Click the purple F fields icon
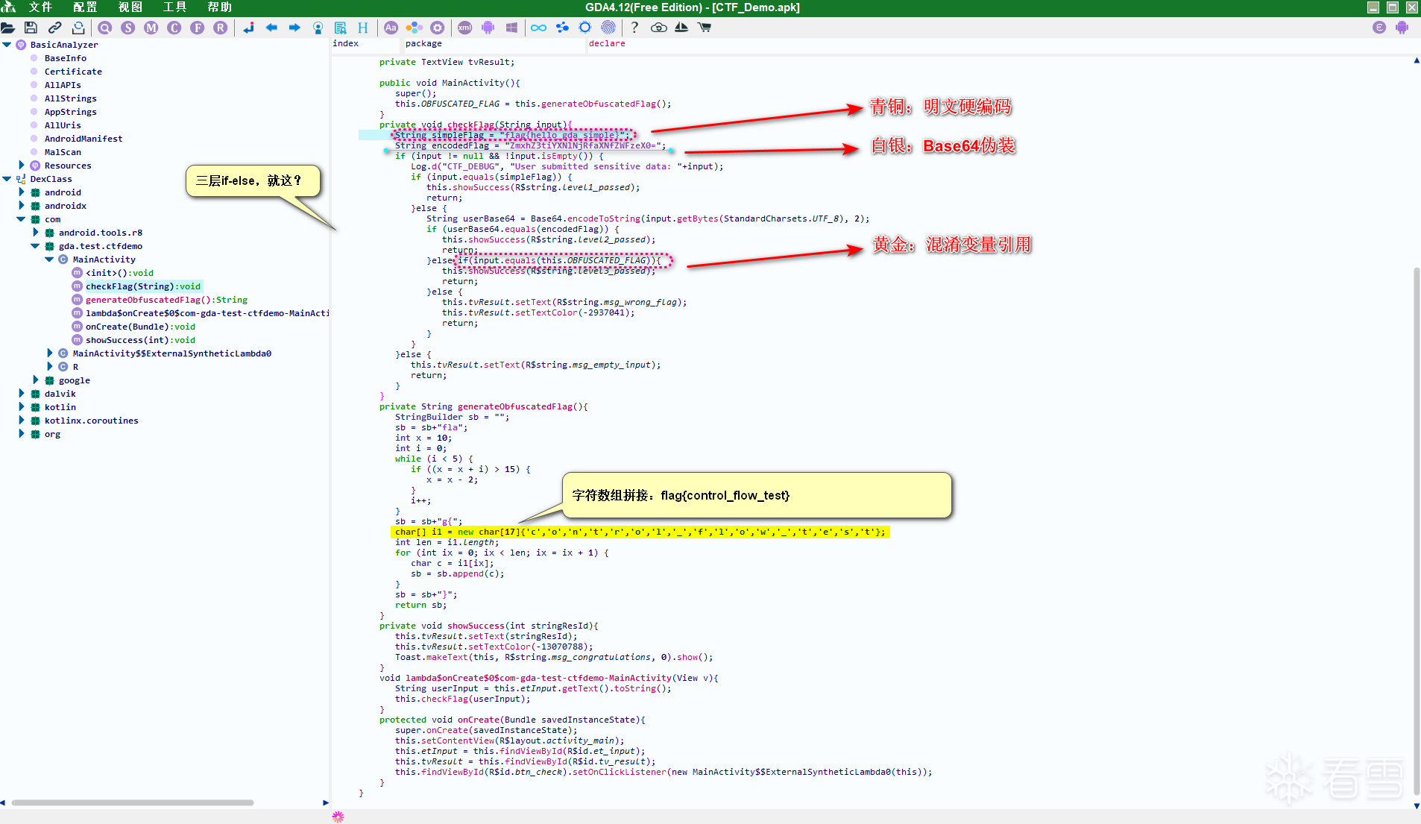The height and width of the screenshot is (824, 1421). coord(198,28)
